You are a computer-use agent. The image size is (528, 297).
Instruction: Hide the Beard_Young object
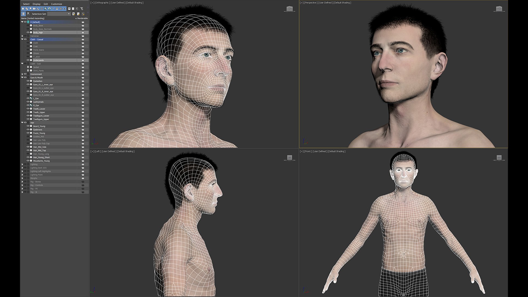[28, 126]
